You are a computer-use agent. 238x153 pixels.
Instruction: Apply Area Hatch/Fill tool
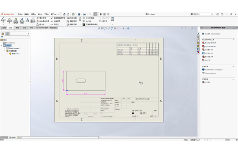click(90, 24)
